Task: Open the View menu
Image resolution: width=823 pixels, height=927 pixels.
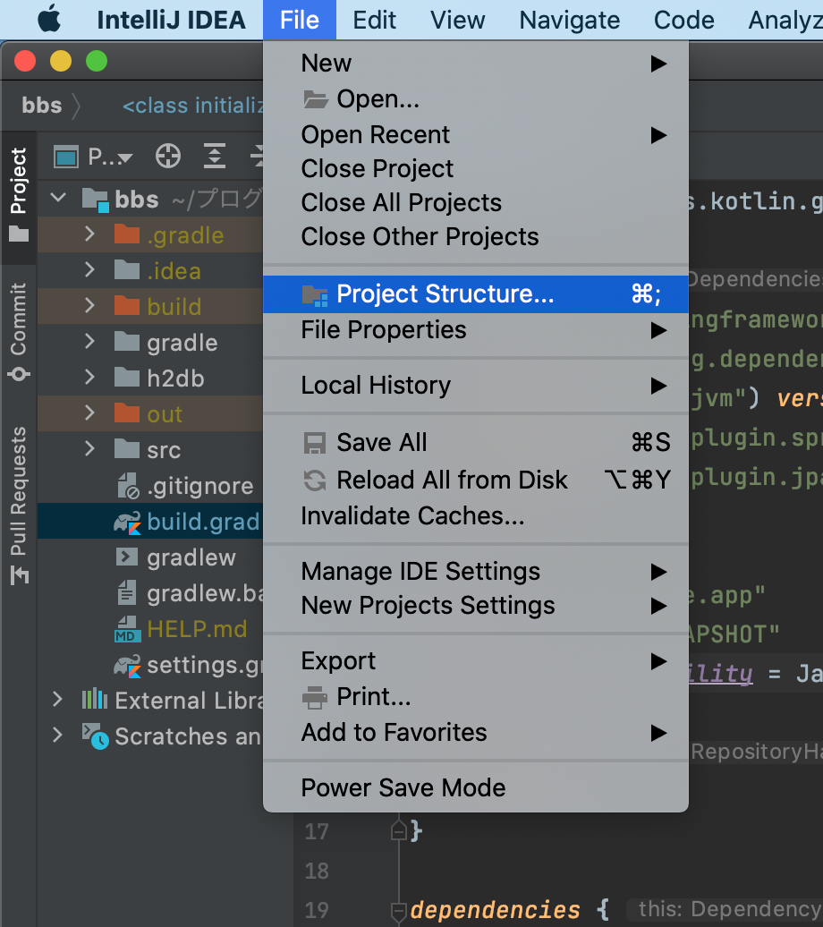Action: click(458, 20)
